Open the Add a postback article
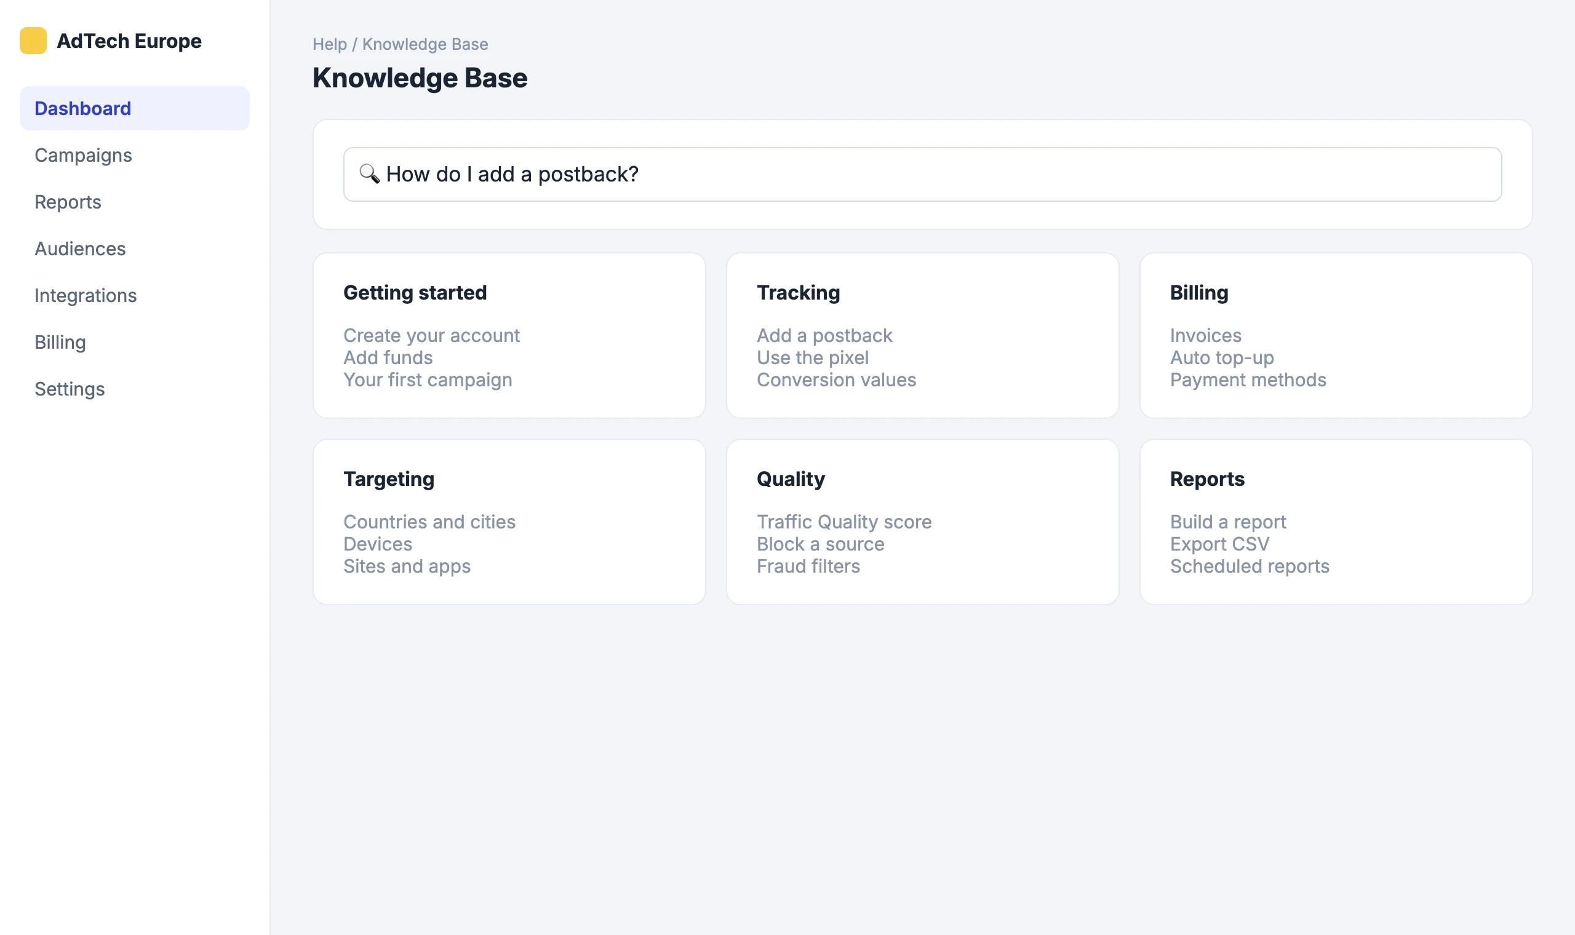The height and width of the screenshot is (935, 1575). (x=824, y=335)
